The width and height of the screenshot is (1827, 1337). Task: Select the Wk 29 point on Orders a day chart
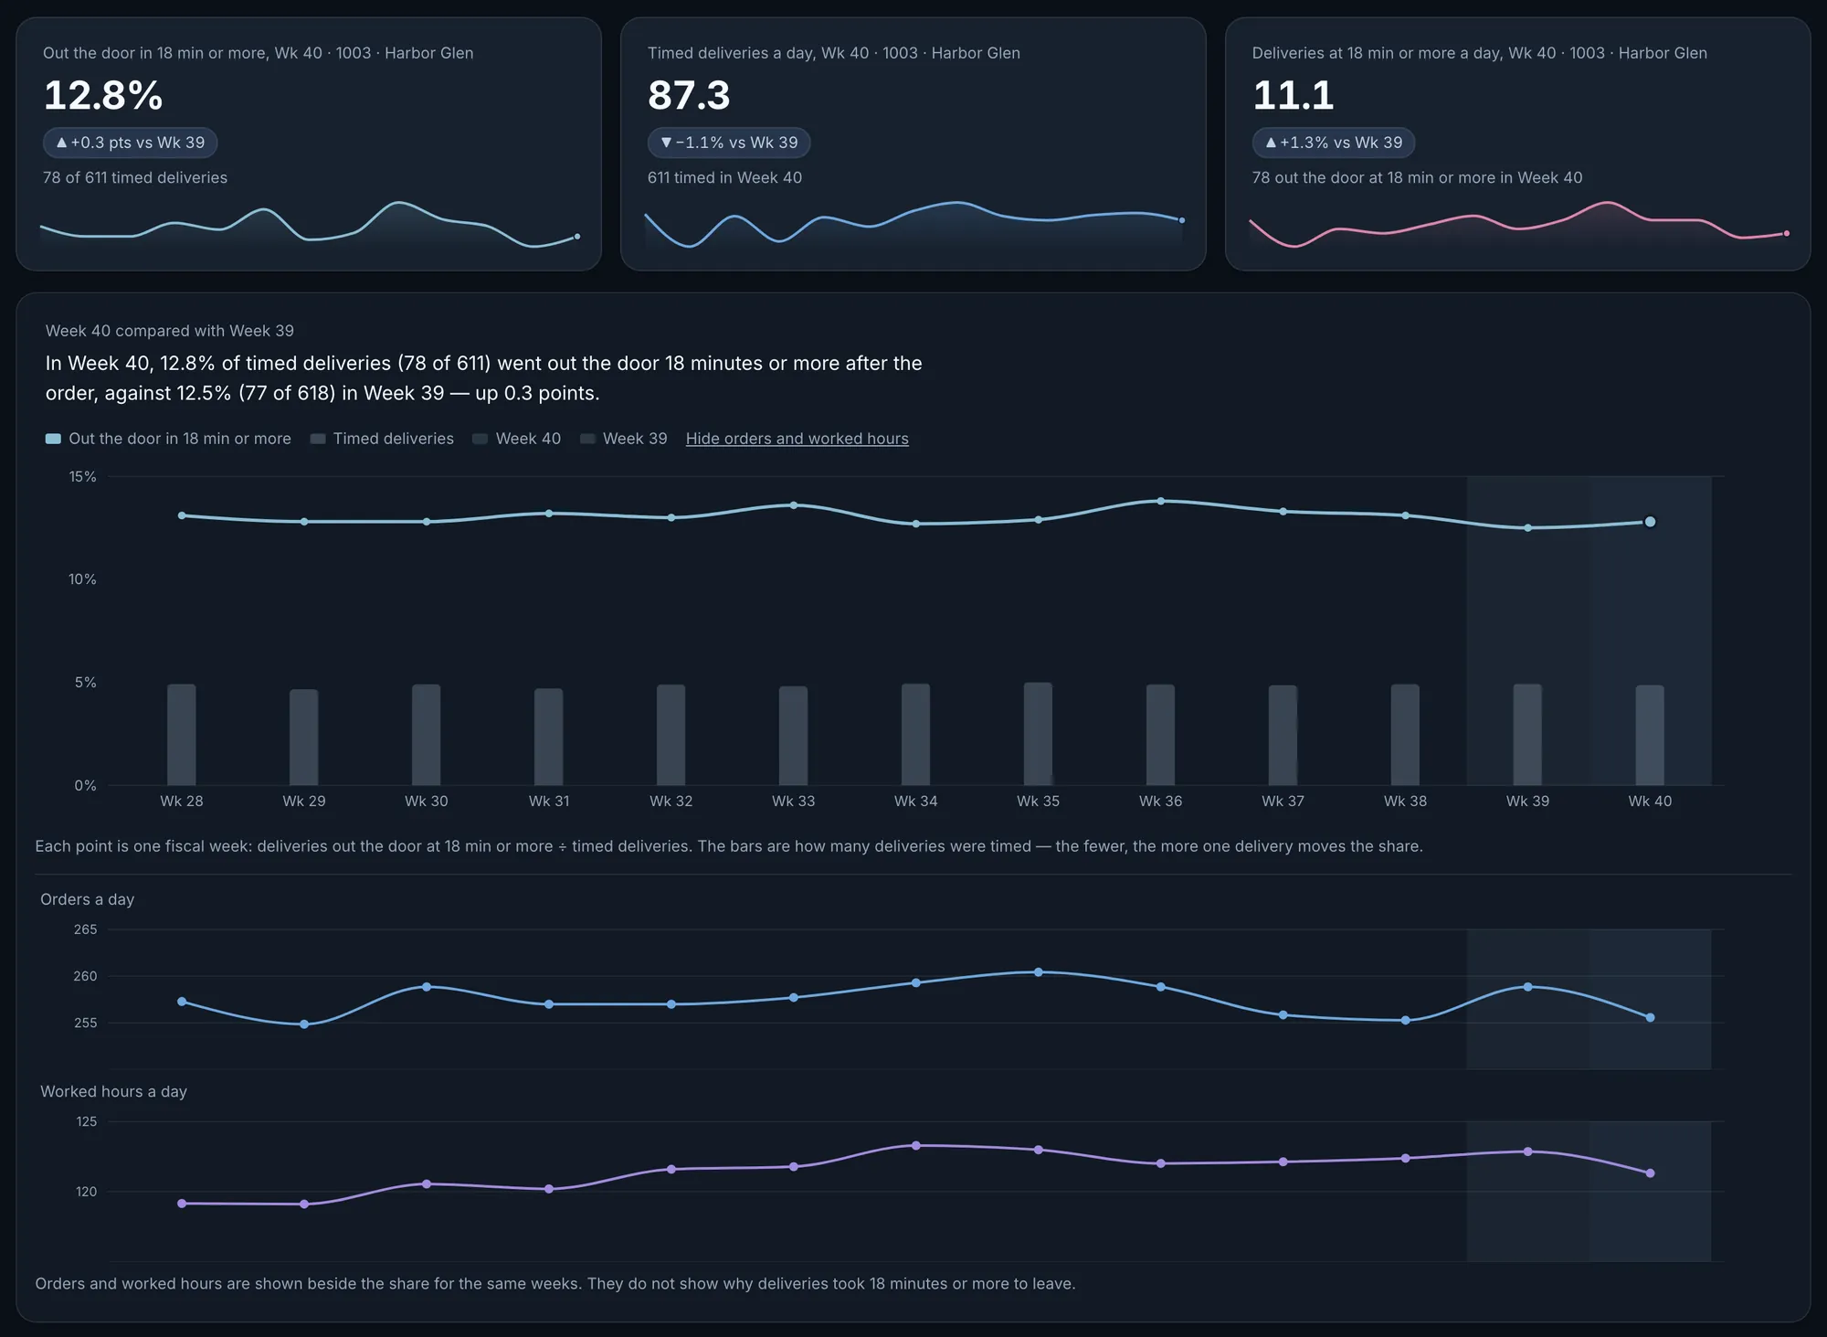coord(304,1024)
